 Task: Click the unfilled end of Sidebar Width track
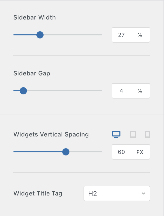(x=99, y=35)
